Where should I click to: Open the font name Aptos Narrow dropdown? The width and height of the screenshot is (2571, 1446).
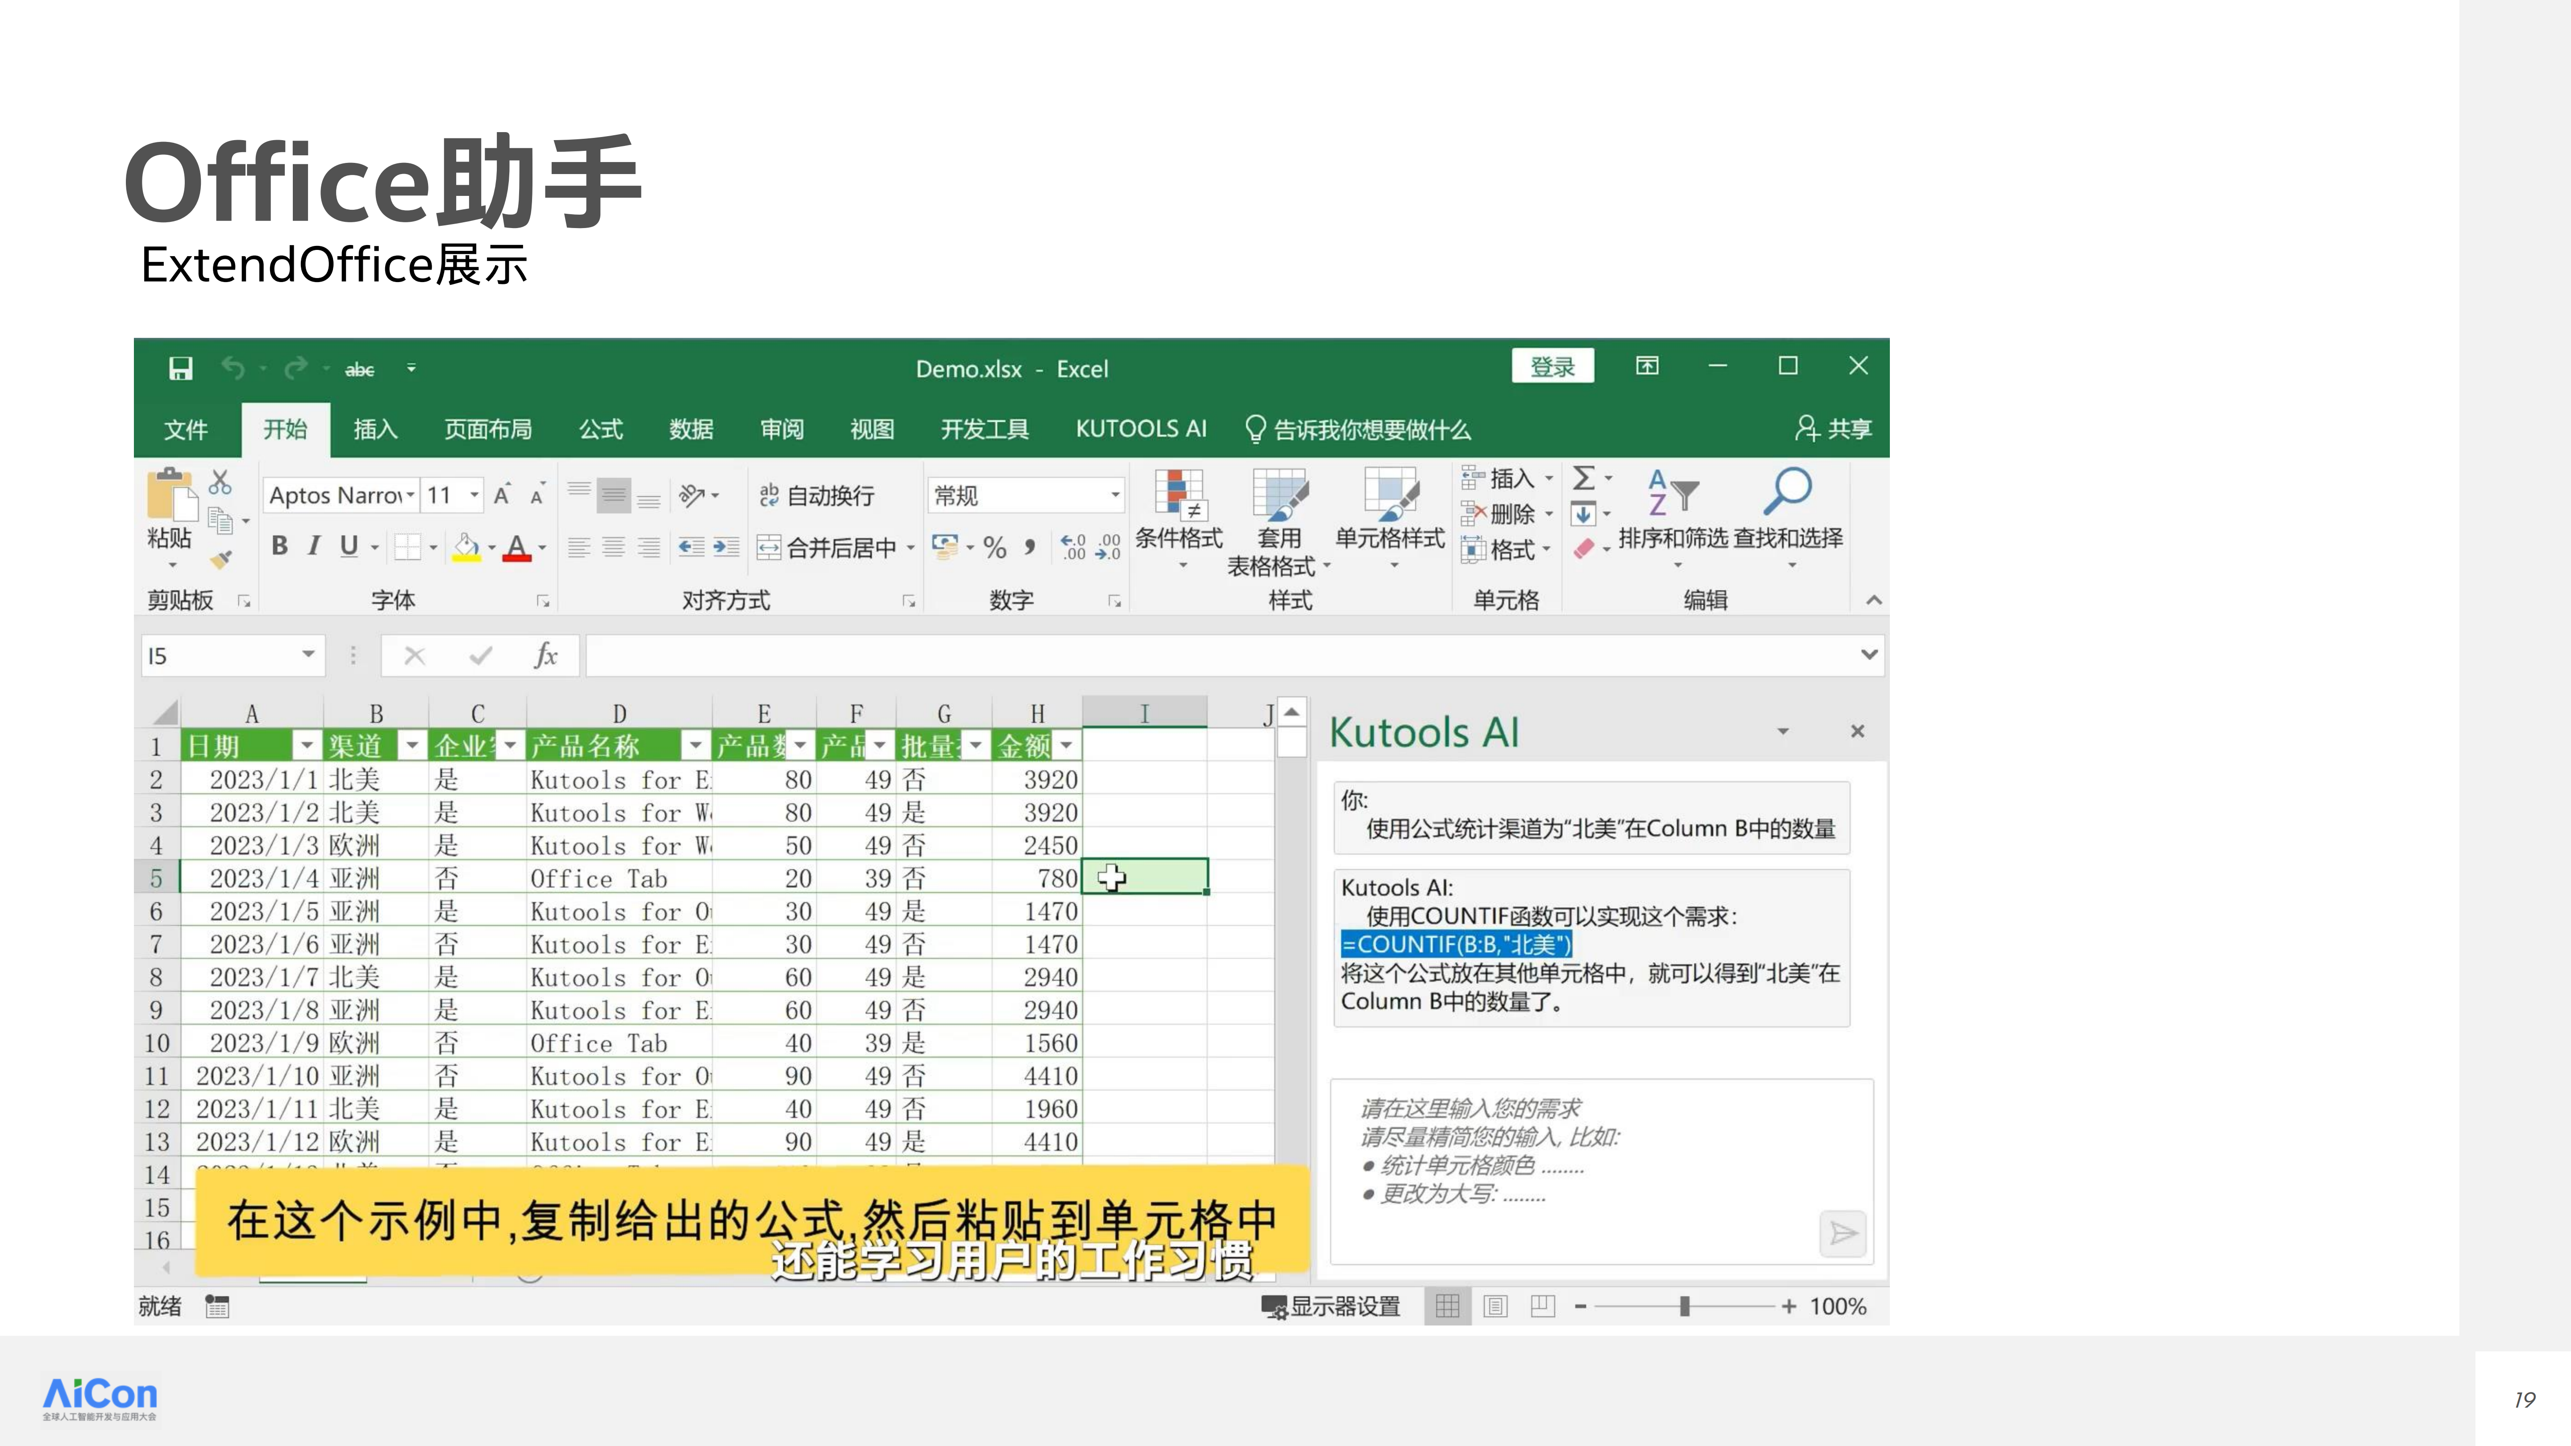(x=410, y=496)
